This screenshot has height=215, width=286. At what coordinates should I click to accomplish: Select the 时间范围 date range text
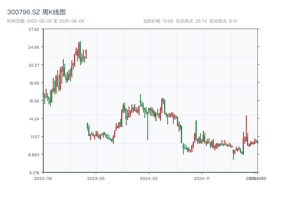click(x=46, y=21)
